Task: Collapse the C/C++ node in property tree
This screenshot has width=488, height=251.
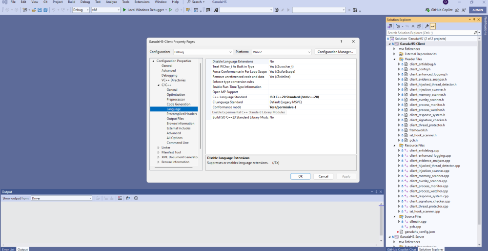Action: pos(159,85)
